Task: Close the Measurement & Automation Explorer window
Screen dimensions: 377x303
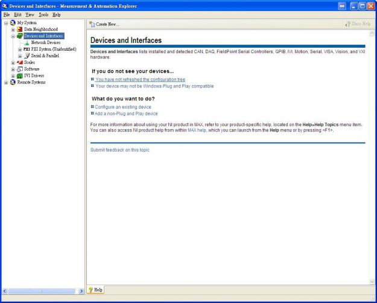Action: pos(371,6)
